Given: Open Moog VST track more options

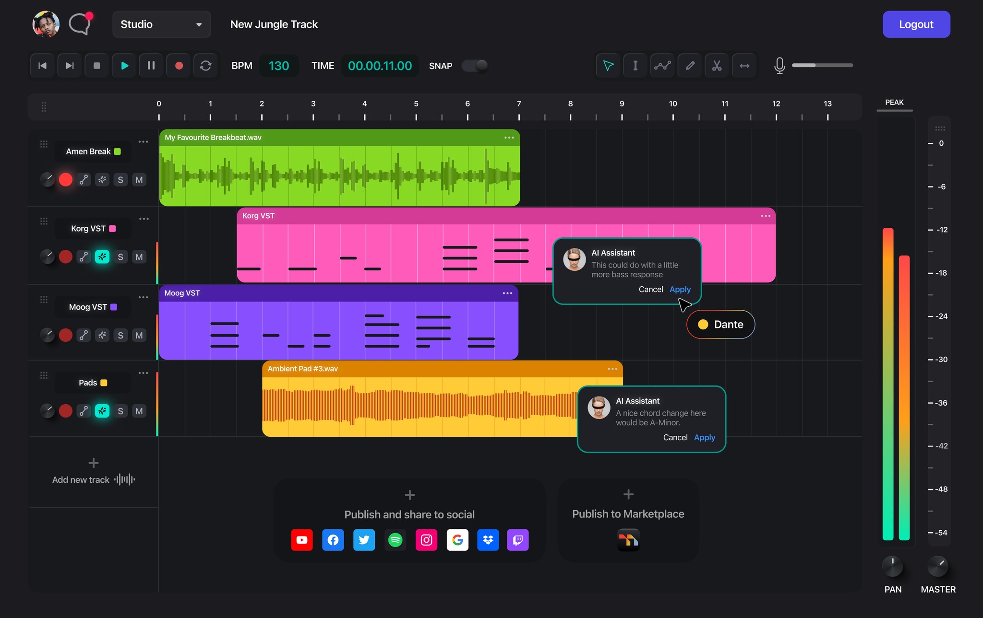Looking at the screenshot, I should click(x=143, y=297).
